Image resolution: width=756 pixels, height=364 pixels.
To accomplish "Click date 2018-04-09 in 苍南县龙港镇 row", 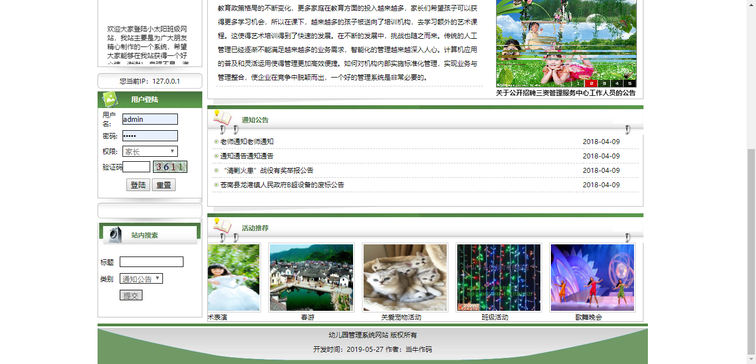I will click(x=601, y=185).
